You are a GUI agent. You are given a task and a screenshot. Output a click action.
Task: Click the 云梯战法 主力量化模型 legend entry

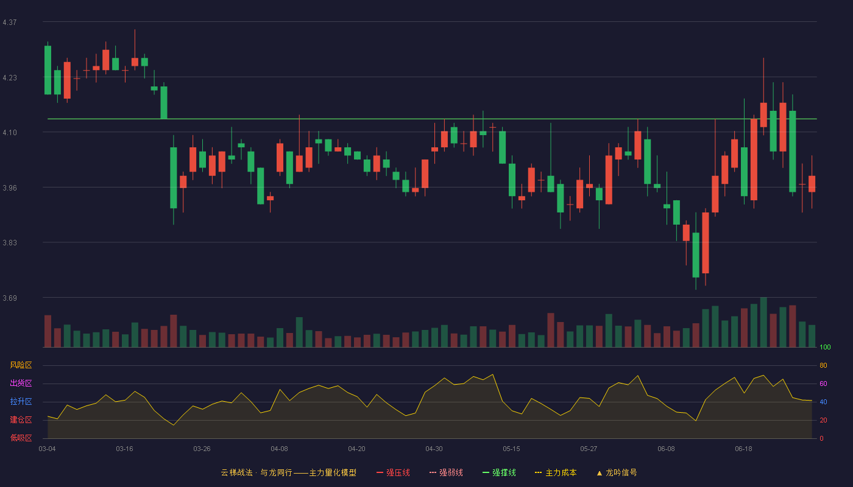[288, 472]
